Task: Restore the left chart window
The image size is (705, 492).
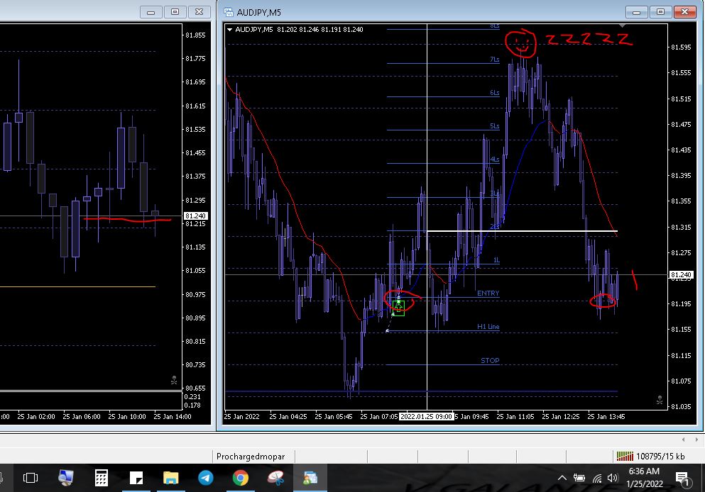Action: (175, 11)
